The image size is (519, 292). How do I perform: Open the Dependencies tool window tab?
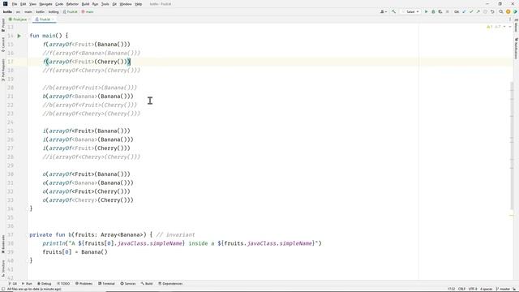(170, 284)
